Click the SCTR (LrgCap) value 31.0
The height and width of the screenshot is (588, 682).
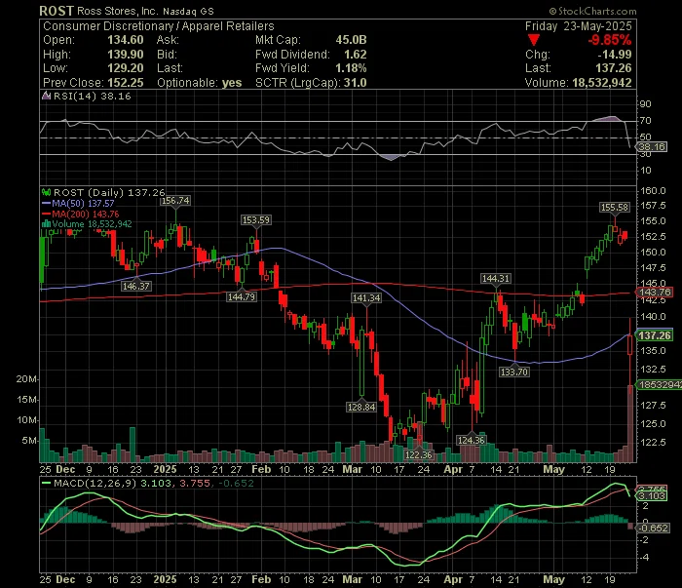(x=356, y=83)
